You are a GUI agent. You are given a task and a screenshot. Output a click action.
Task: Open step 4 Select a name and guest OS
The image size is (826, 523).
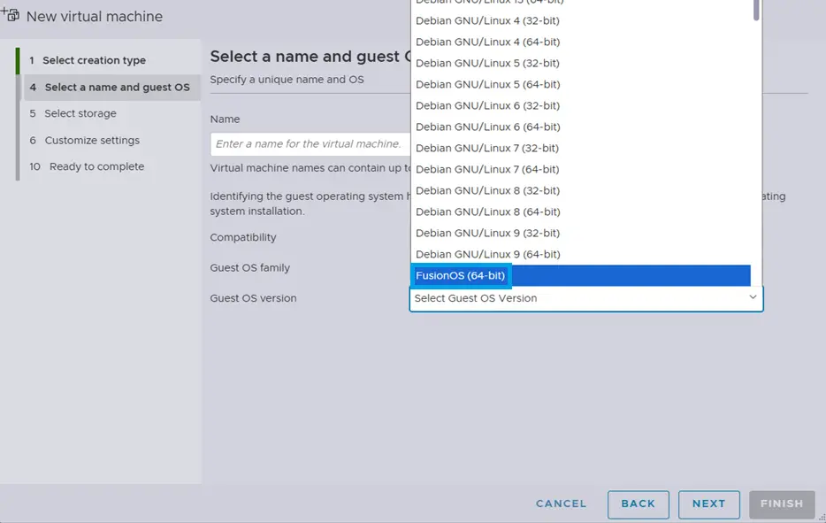pyautogui.click(x=111, y=87)
